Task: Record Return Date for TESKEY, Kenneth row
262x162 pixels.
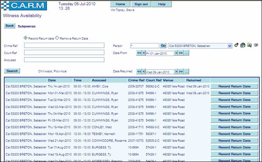Action: [x=234, y=134]
